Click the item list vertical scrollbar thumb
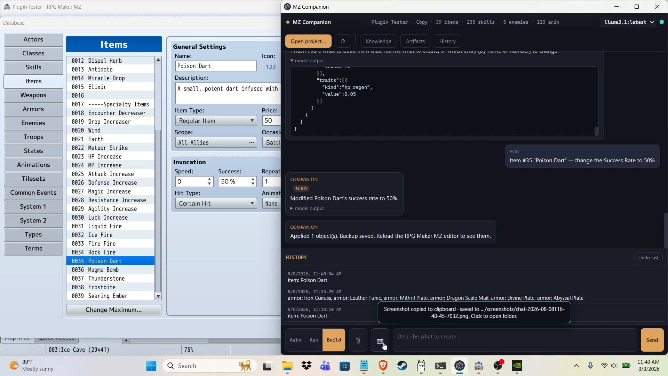The height and width of the screenshot is (376, 668). (x=158, y=211)
